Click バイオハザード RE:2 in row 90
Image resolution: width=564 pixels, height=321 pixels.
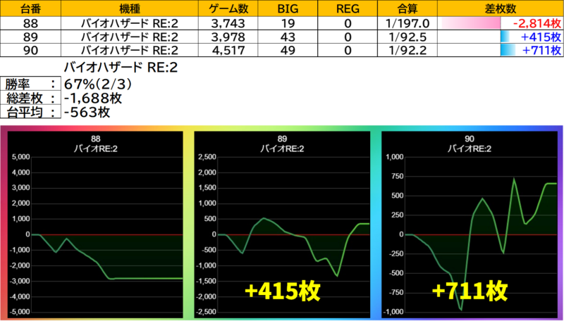point(130,50)
